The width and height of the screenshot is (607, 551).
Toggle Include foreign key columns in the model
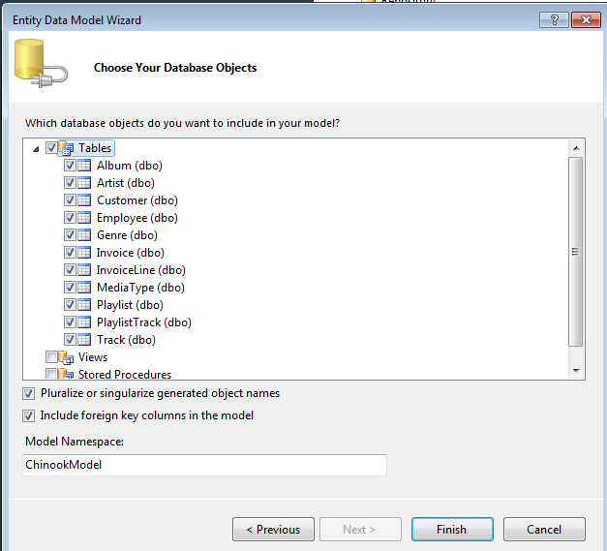point(28,415)
